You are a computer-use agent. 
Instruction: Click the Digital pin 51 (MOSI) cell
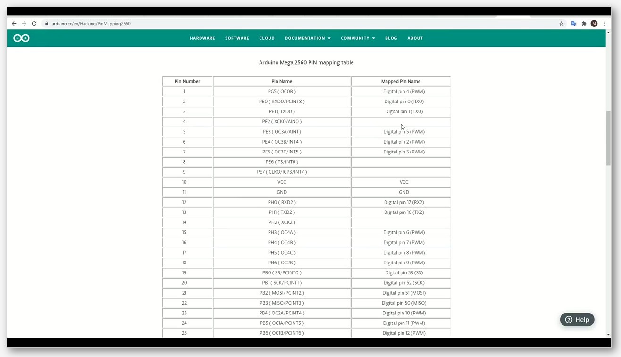[x=401, y=293]
